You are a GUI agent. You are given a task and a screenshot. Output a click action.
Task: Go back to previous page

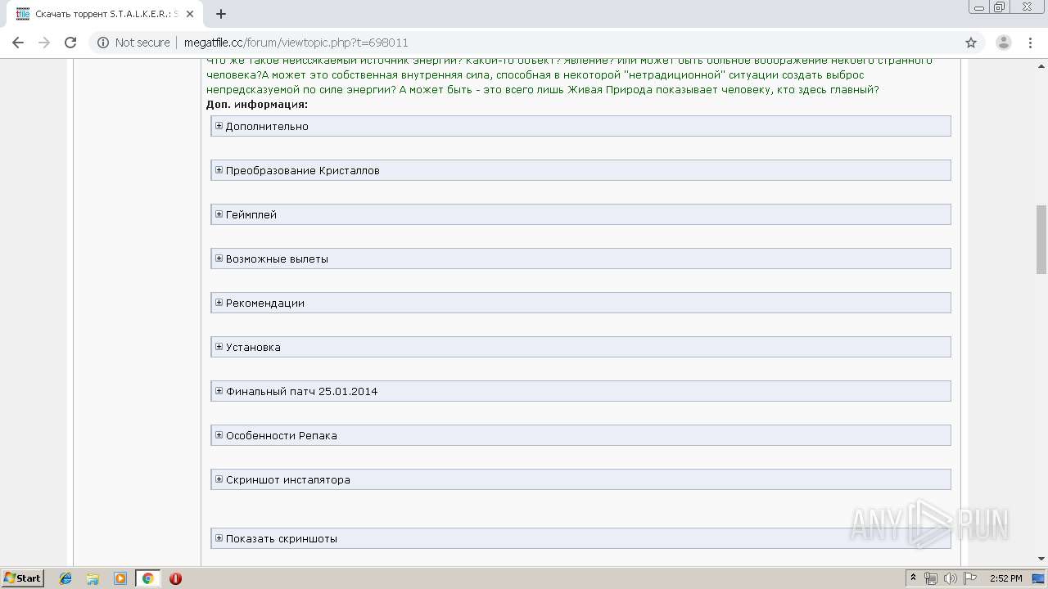pos(18,43)
